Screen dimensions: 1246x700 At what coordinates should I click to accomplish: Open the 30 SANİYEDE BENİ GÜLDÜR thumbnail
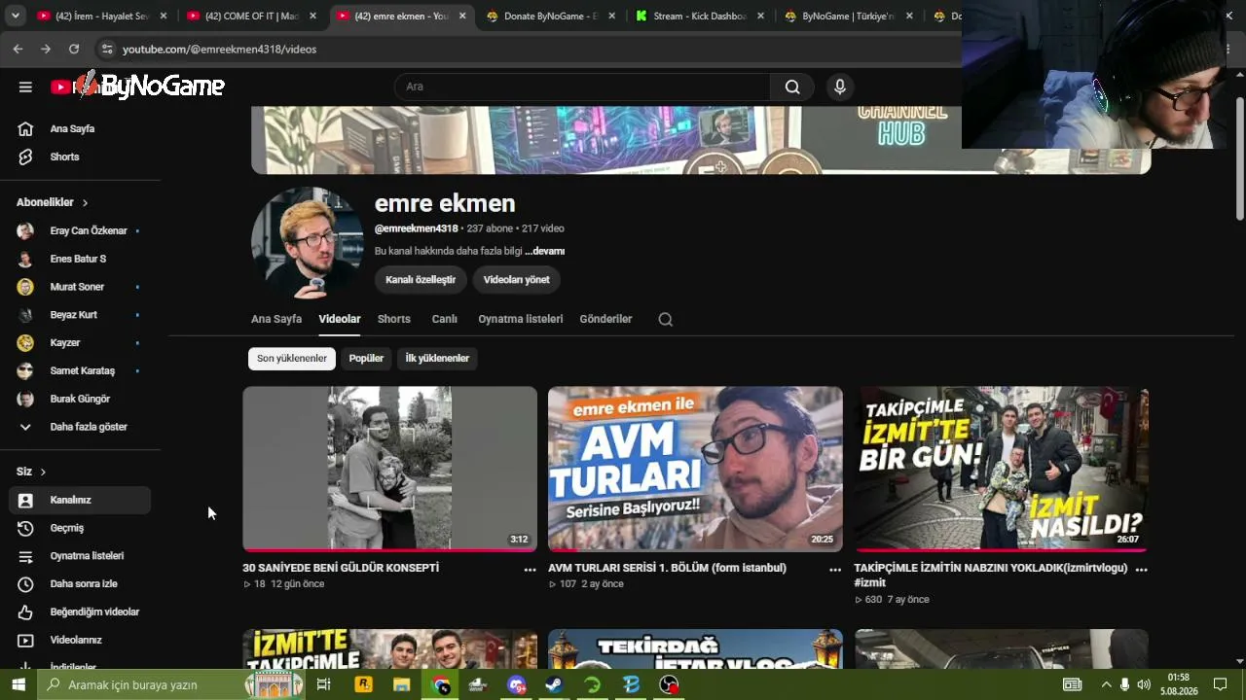click(389, 469)
